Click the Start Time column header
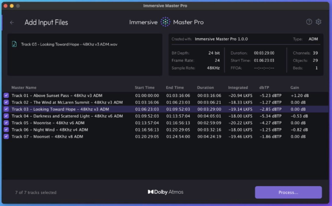The height and width of the screenshot is (206, 332). click(144, 87)
